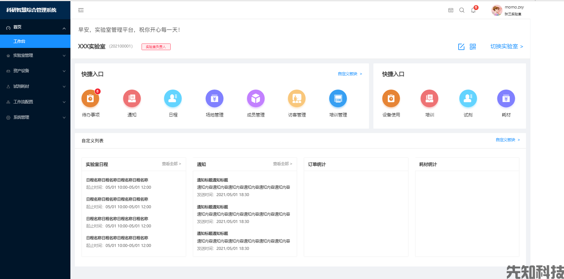The height and width of the screenshot is (279, 564).
Task: Click the edit laboratory pencil icon
Action: pyautogui.click(x=461, y=46)
